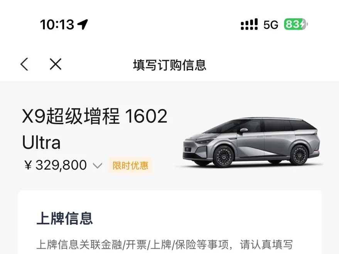
Task: Tap the Ultra trim label
Action: click(x=41, y=142)
